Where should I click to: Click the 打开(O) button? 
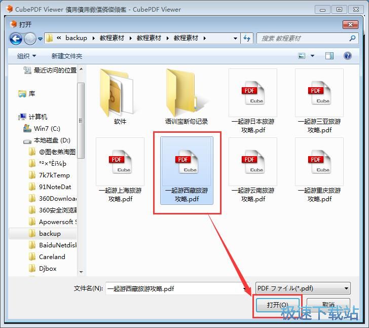point(277,305)
